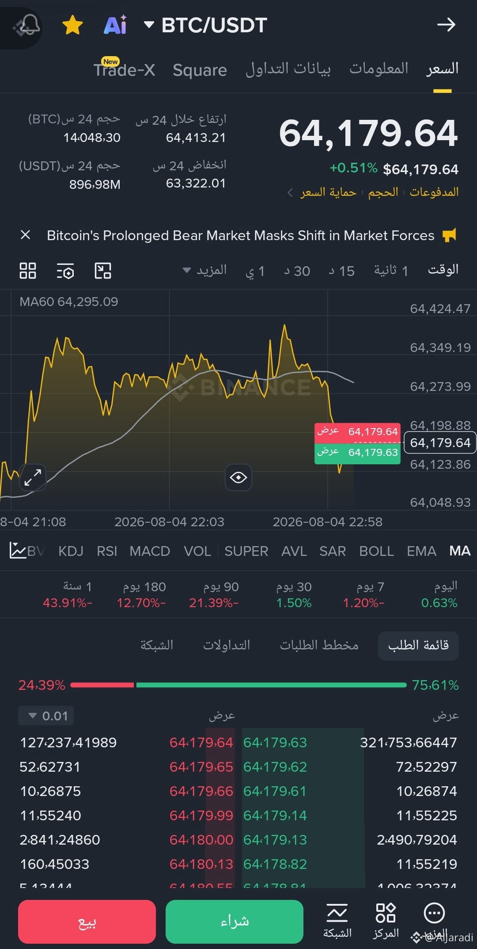Select the السعر tab
Image resolution: width=477 pixels, height=949 pixels.
442,69
